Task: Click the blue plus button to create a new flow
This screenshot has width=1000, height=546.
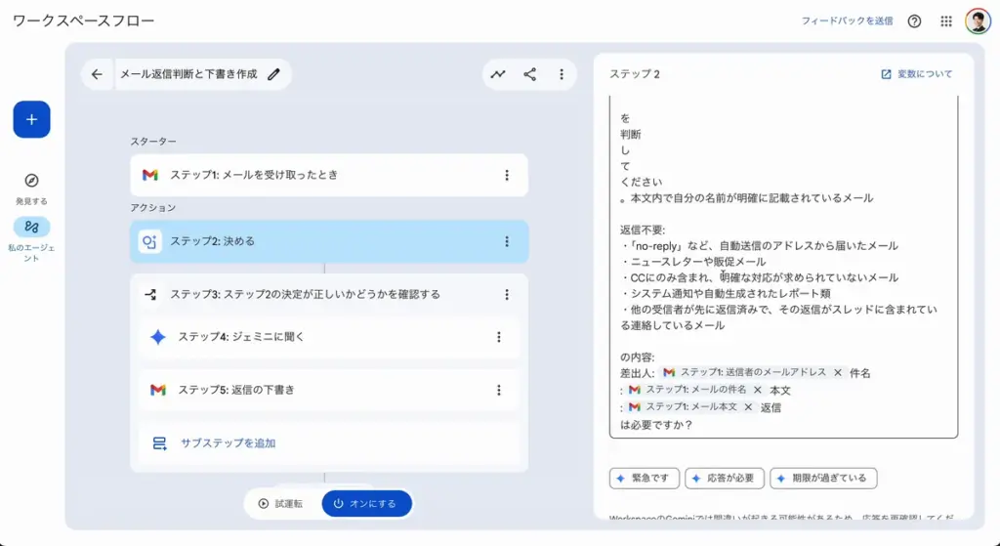Action: click(x=31, y=119)
